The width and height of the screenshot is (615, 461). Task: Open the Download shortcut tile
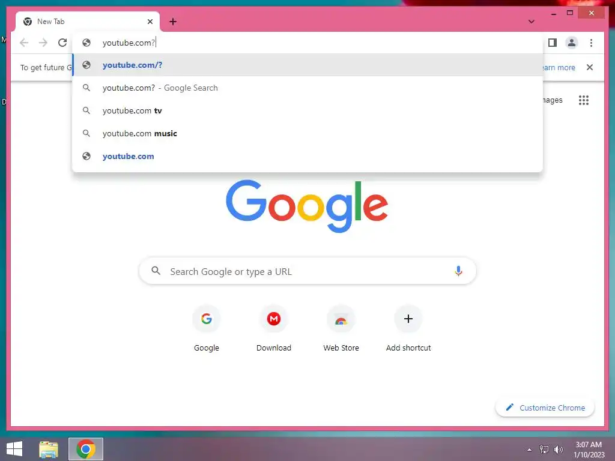274,329
